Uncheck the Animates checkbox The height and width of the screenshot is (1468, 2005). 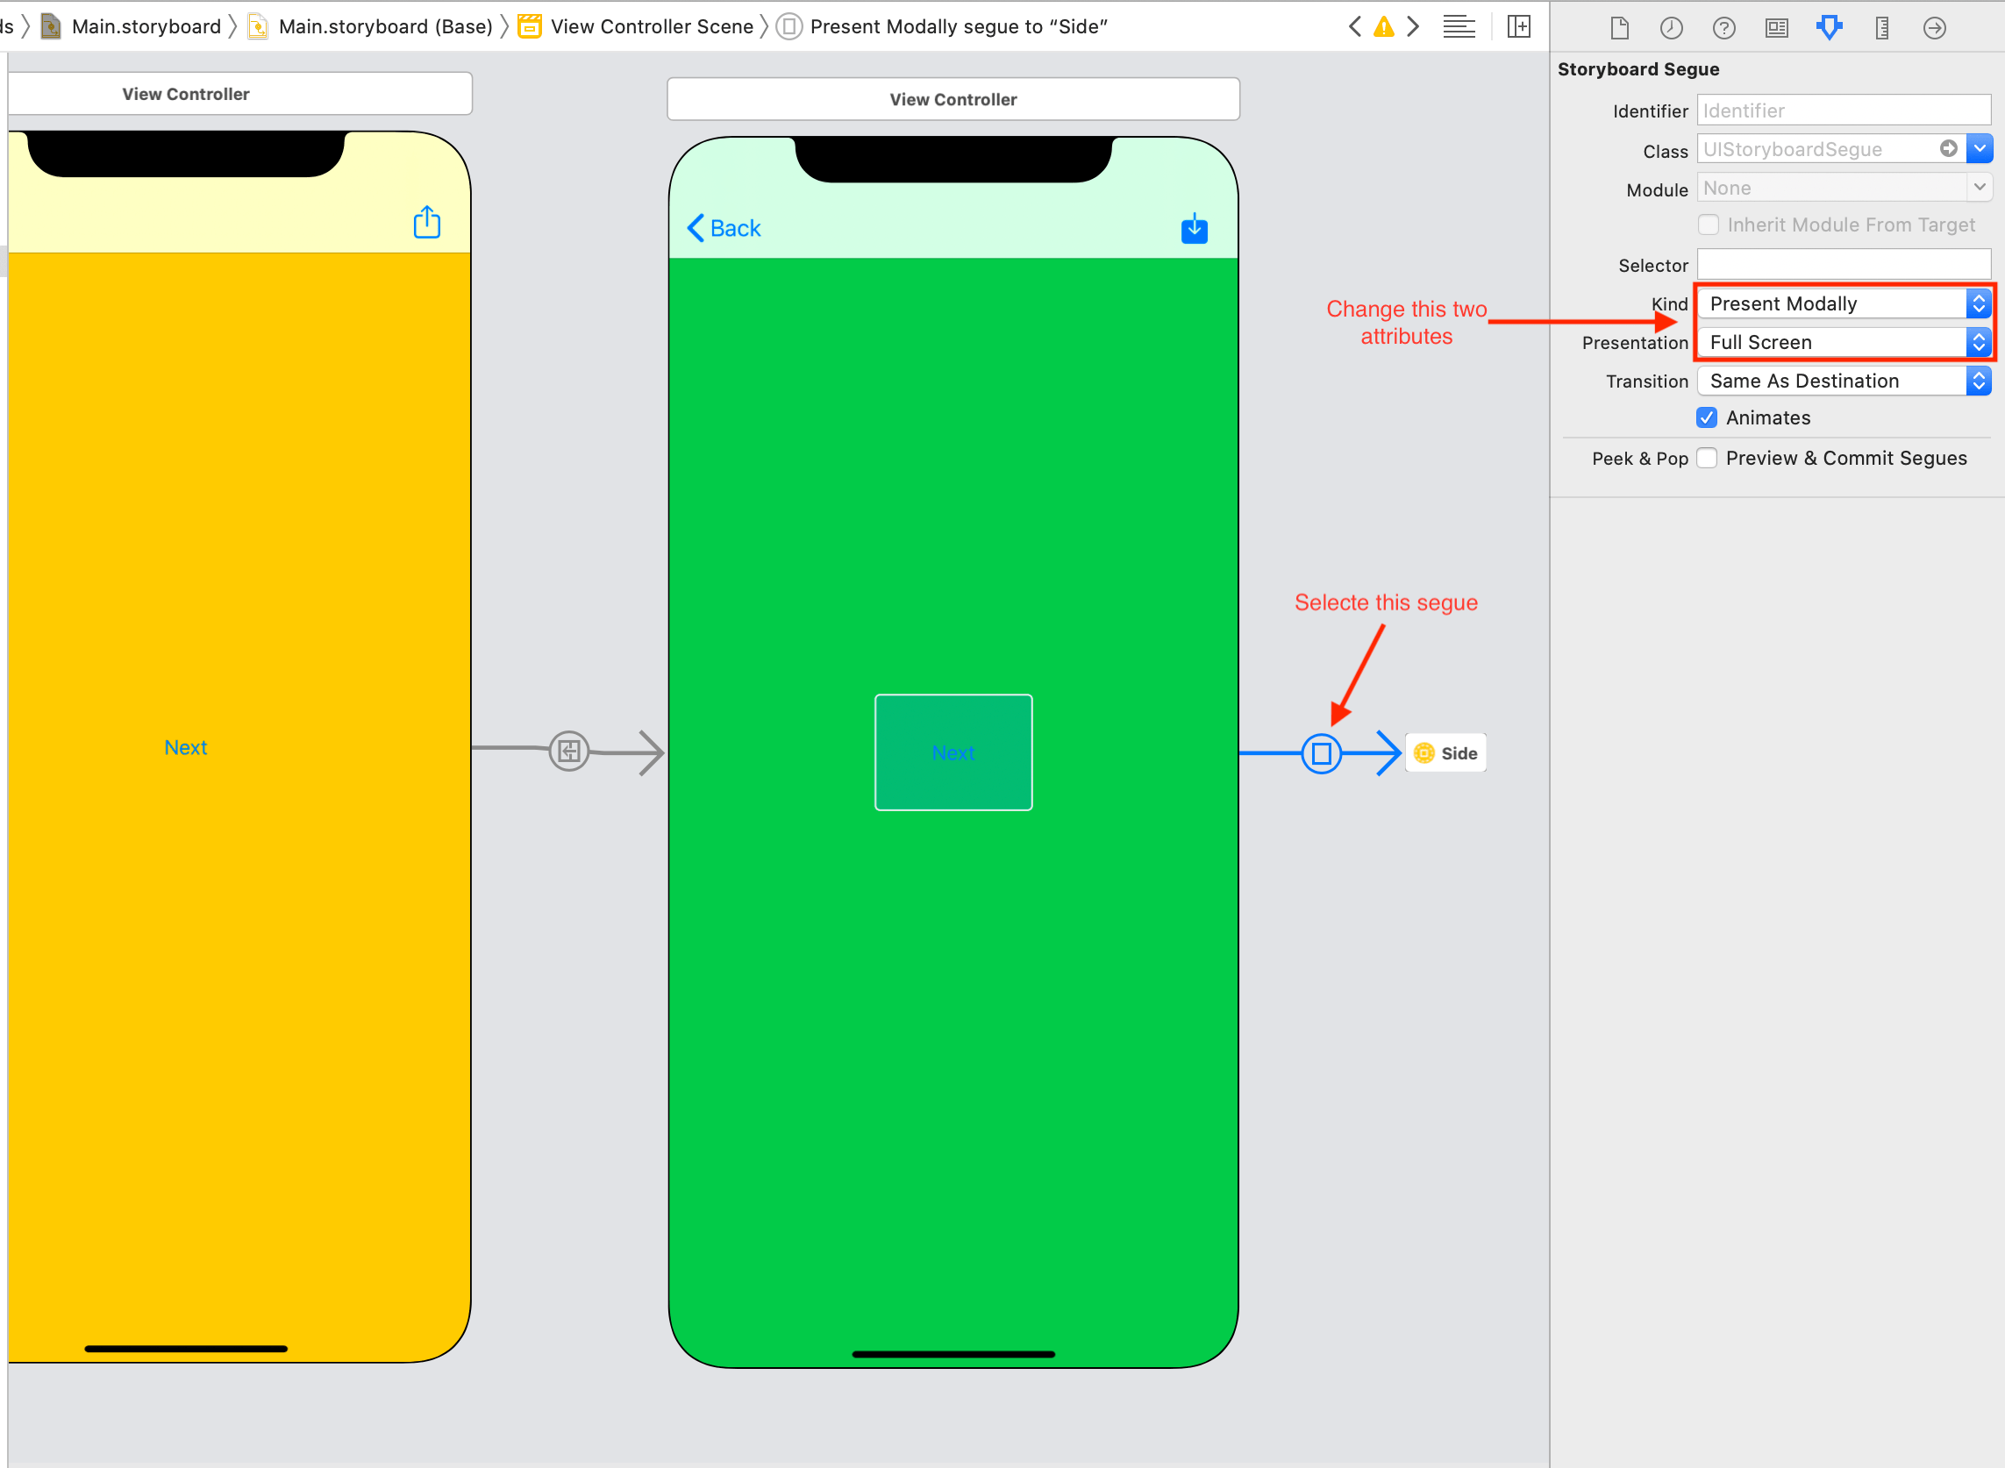[x=1707, y=417]
